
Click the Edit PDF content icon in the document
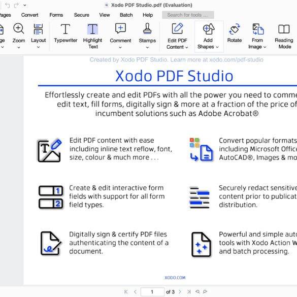50,151
